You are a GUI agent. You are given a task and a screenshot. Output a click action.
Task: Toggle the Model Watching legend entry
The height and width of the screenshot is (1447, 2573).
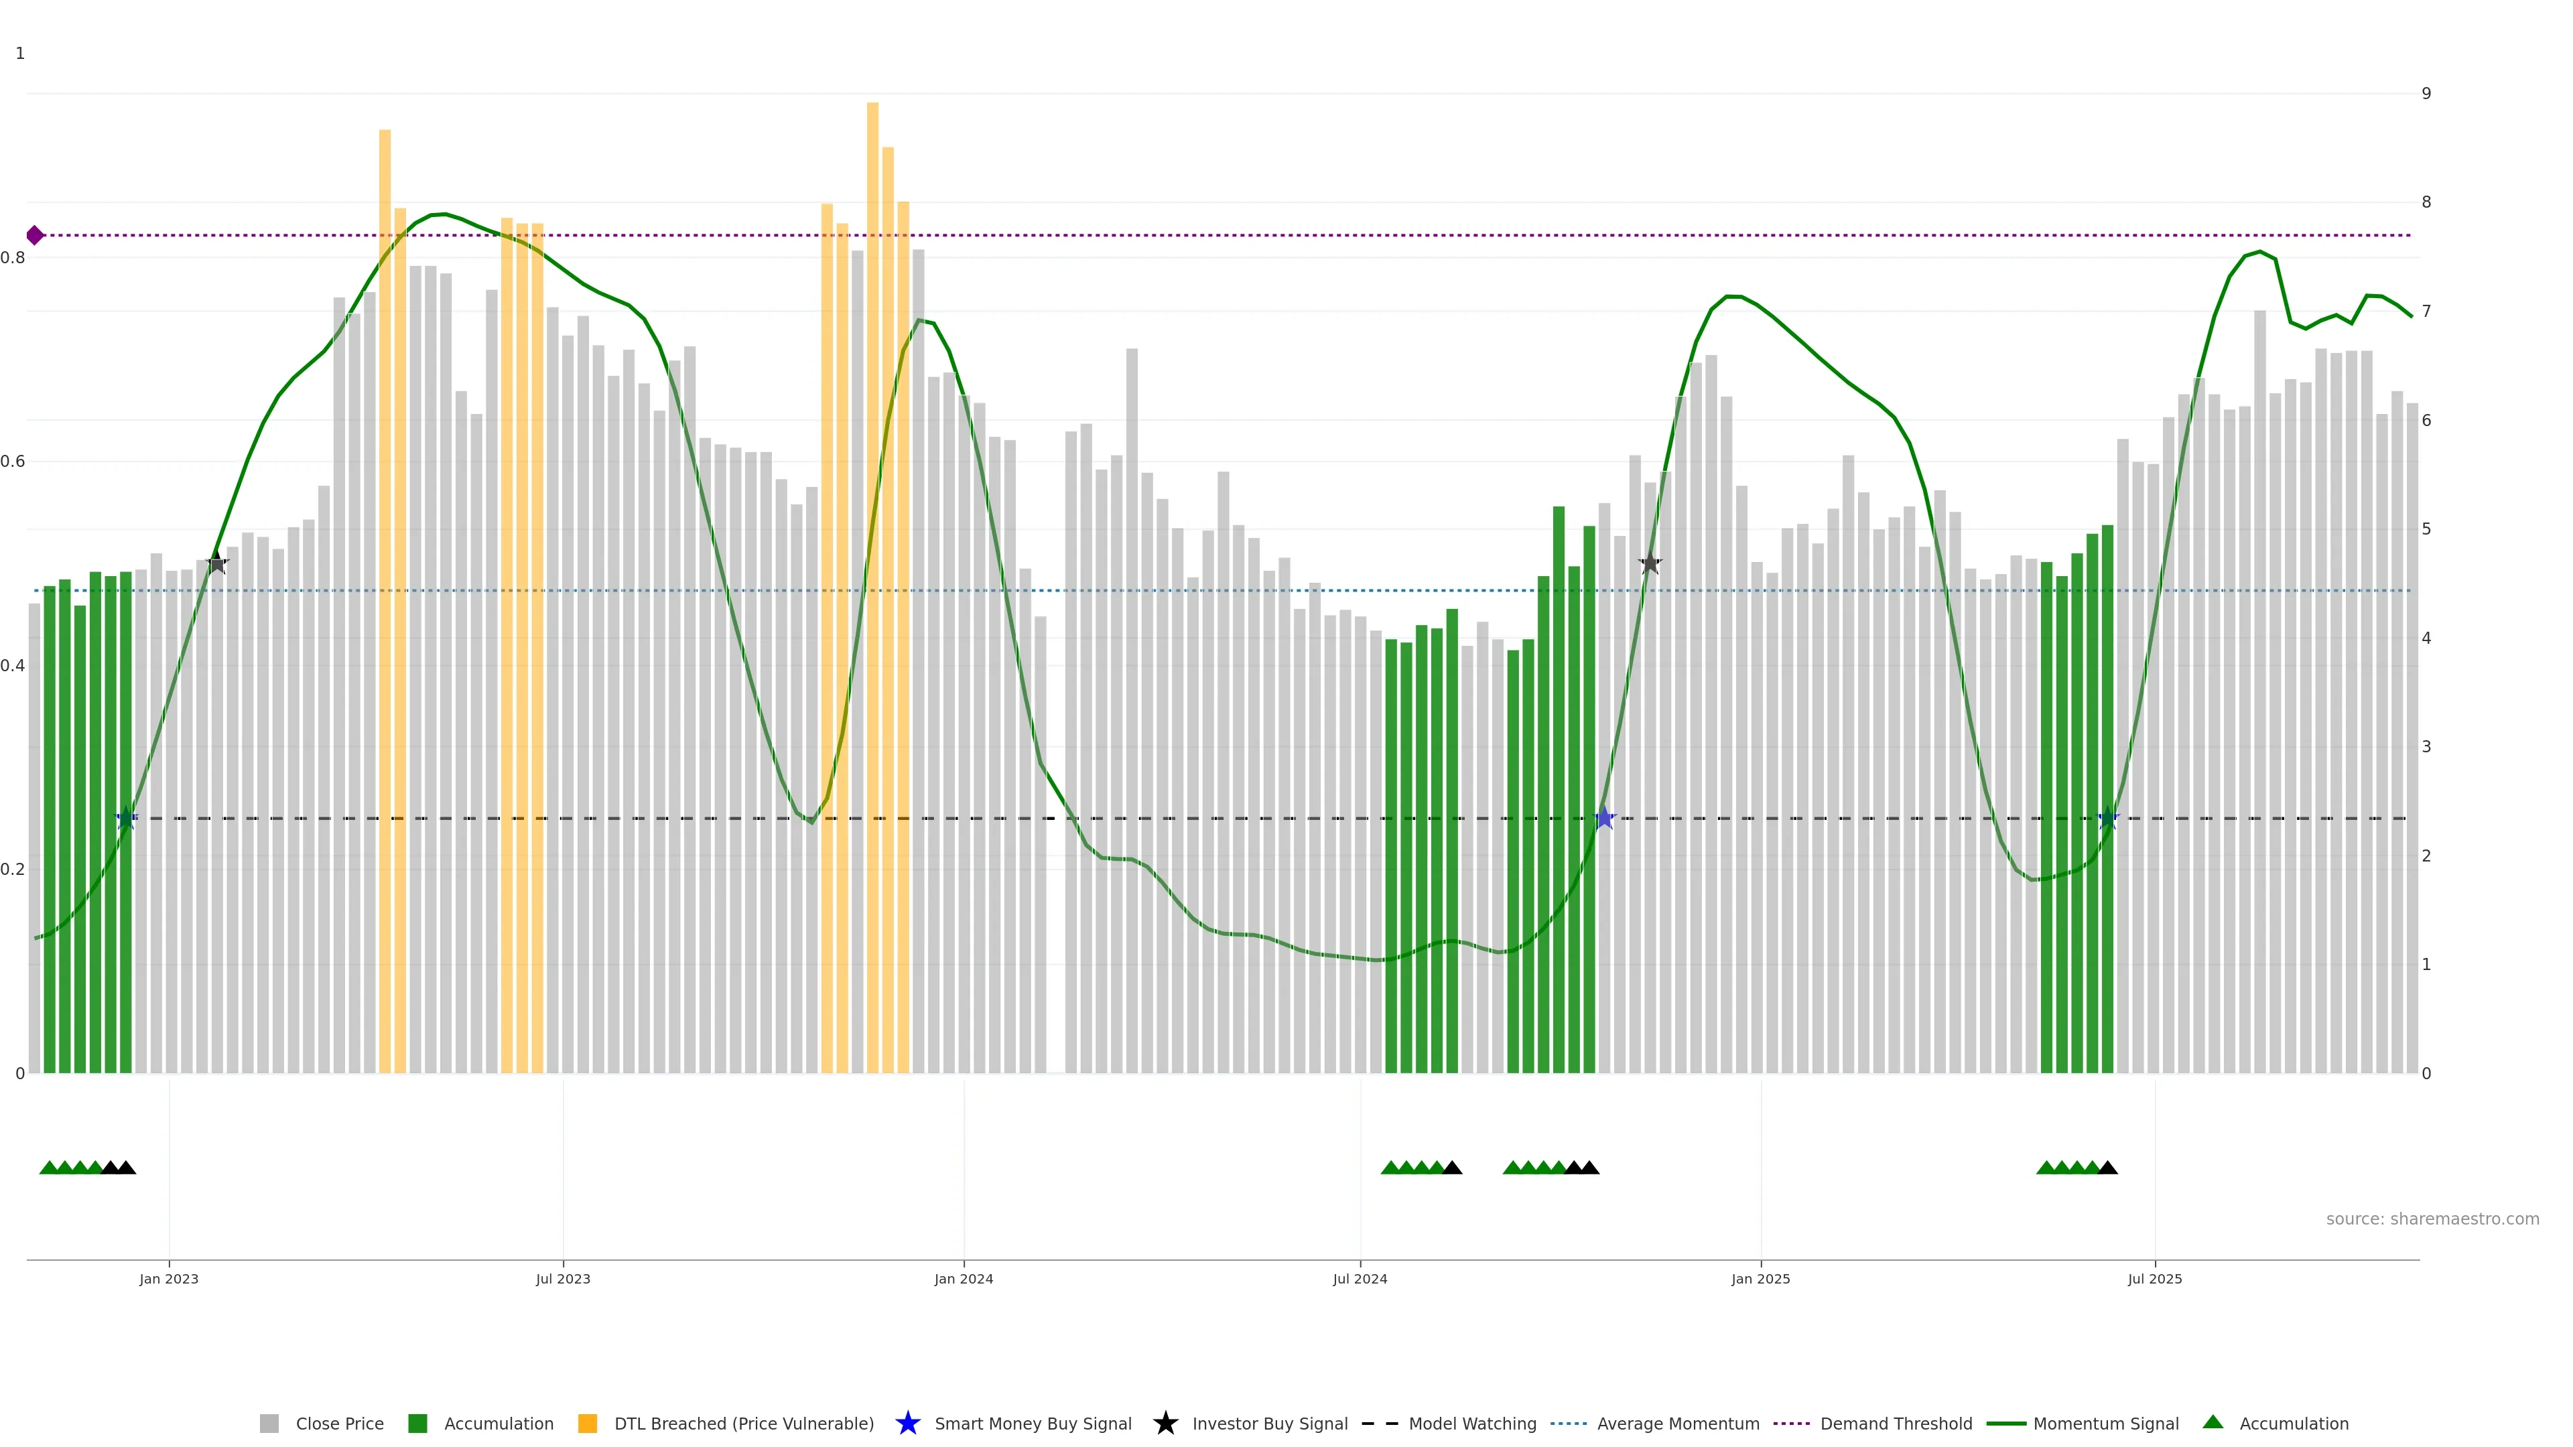(1472, 1424)
